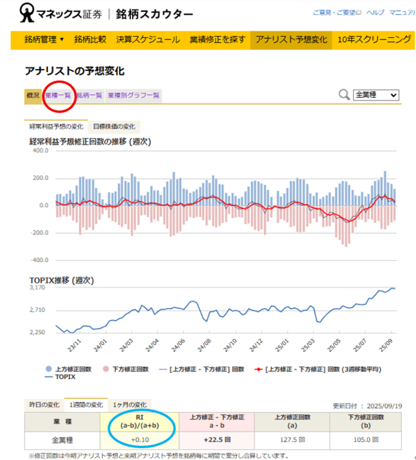The image size is (416, 460).
Task: Open 業種一覧 tab
Action: coord(58,95)
